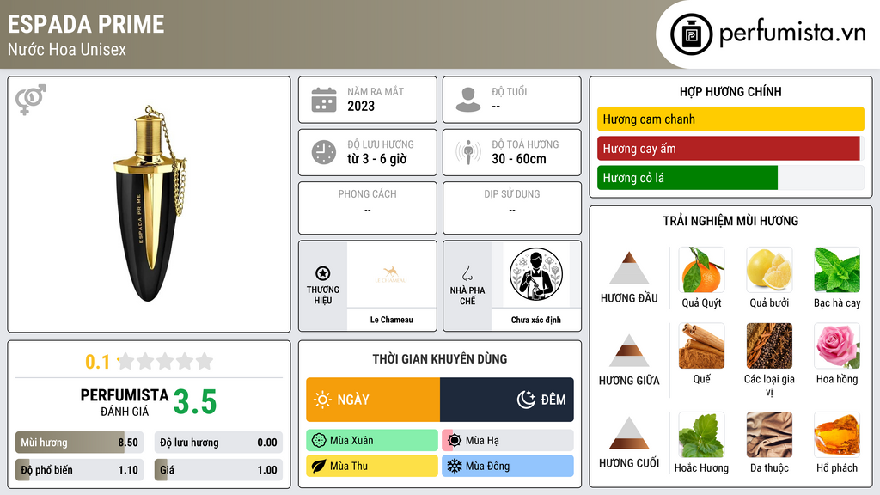Click the unisex gender symbol icon
This screenshot has height=495, width=880.
tap(30, 100)
